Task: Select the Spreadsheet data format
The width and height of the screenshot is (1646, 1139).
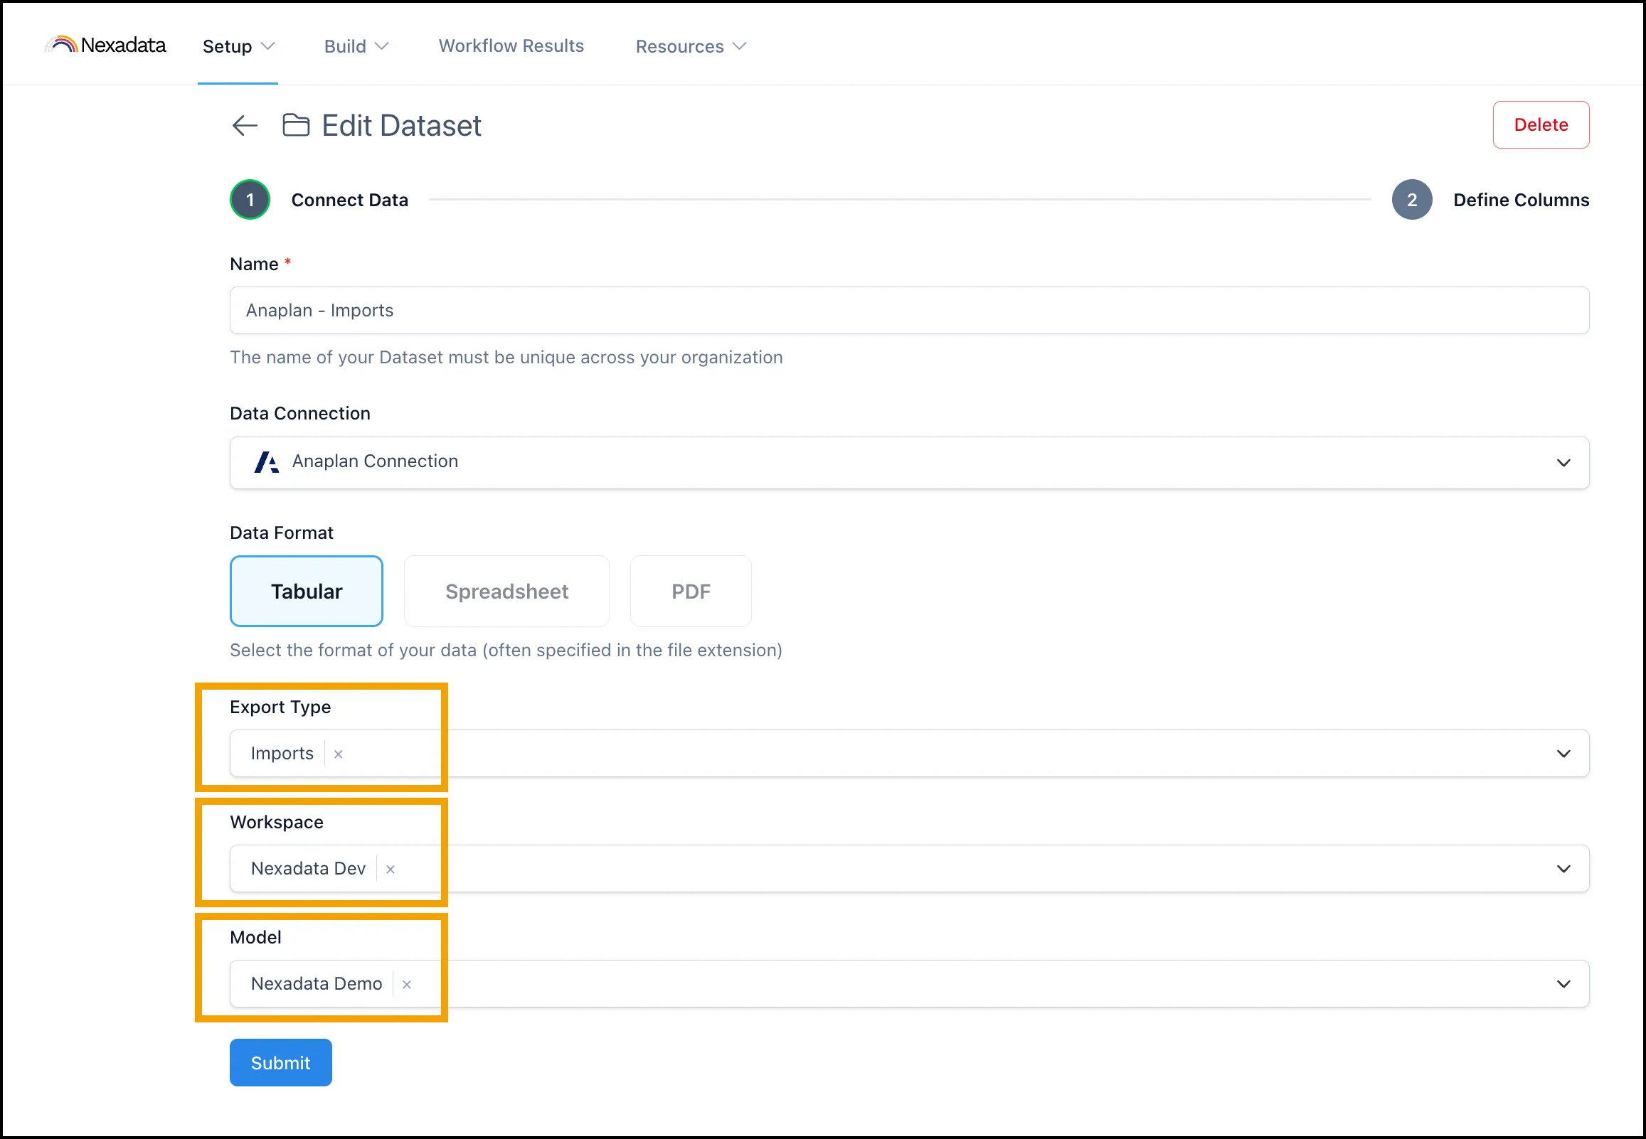Action: pos(506,591)
